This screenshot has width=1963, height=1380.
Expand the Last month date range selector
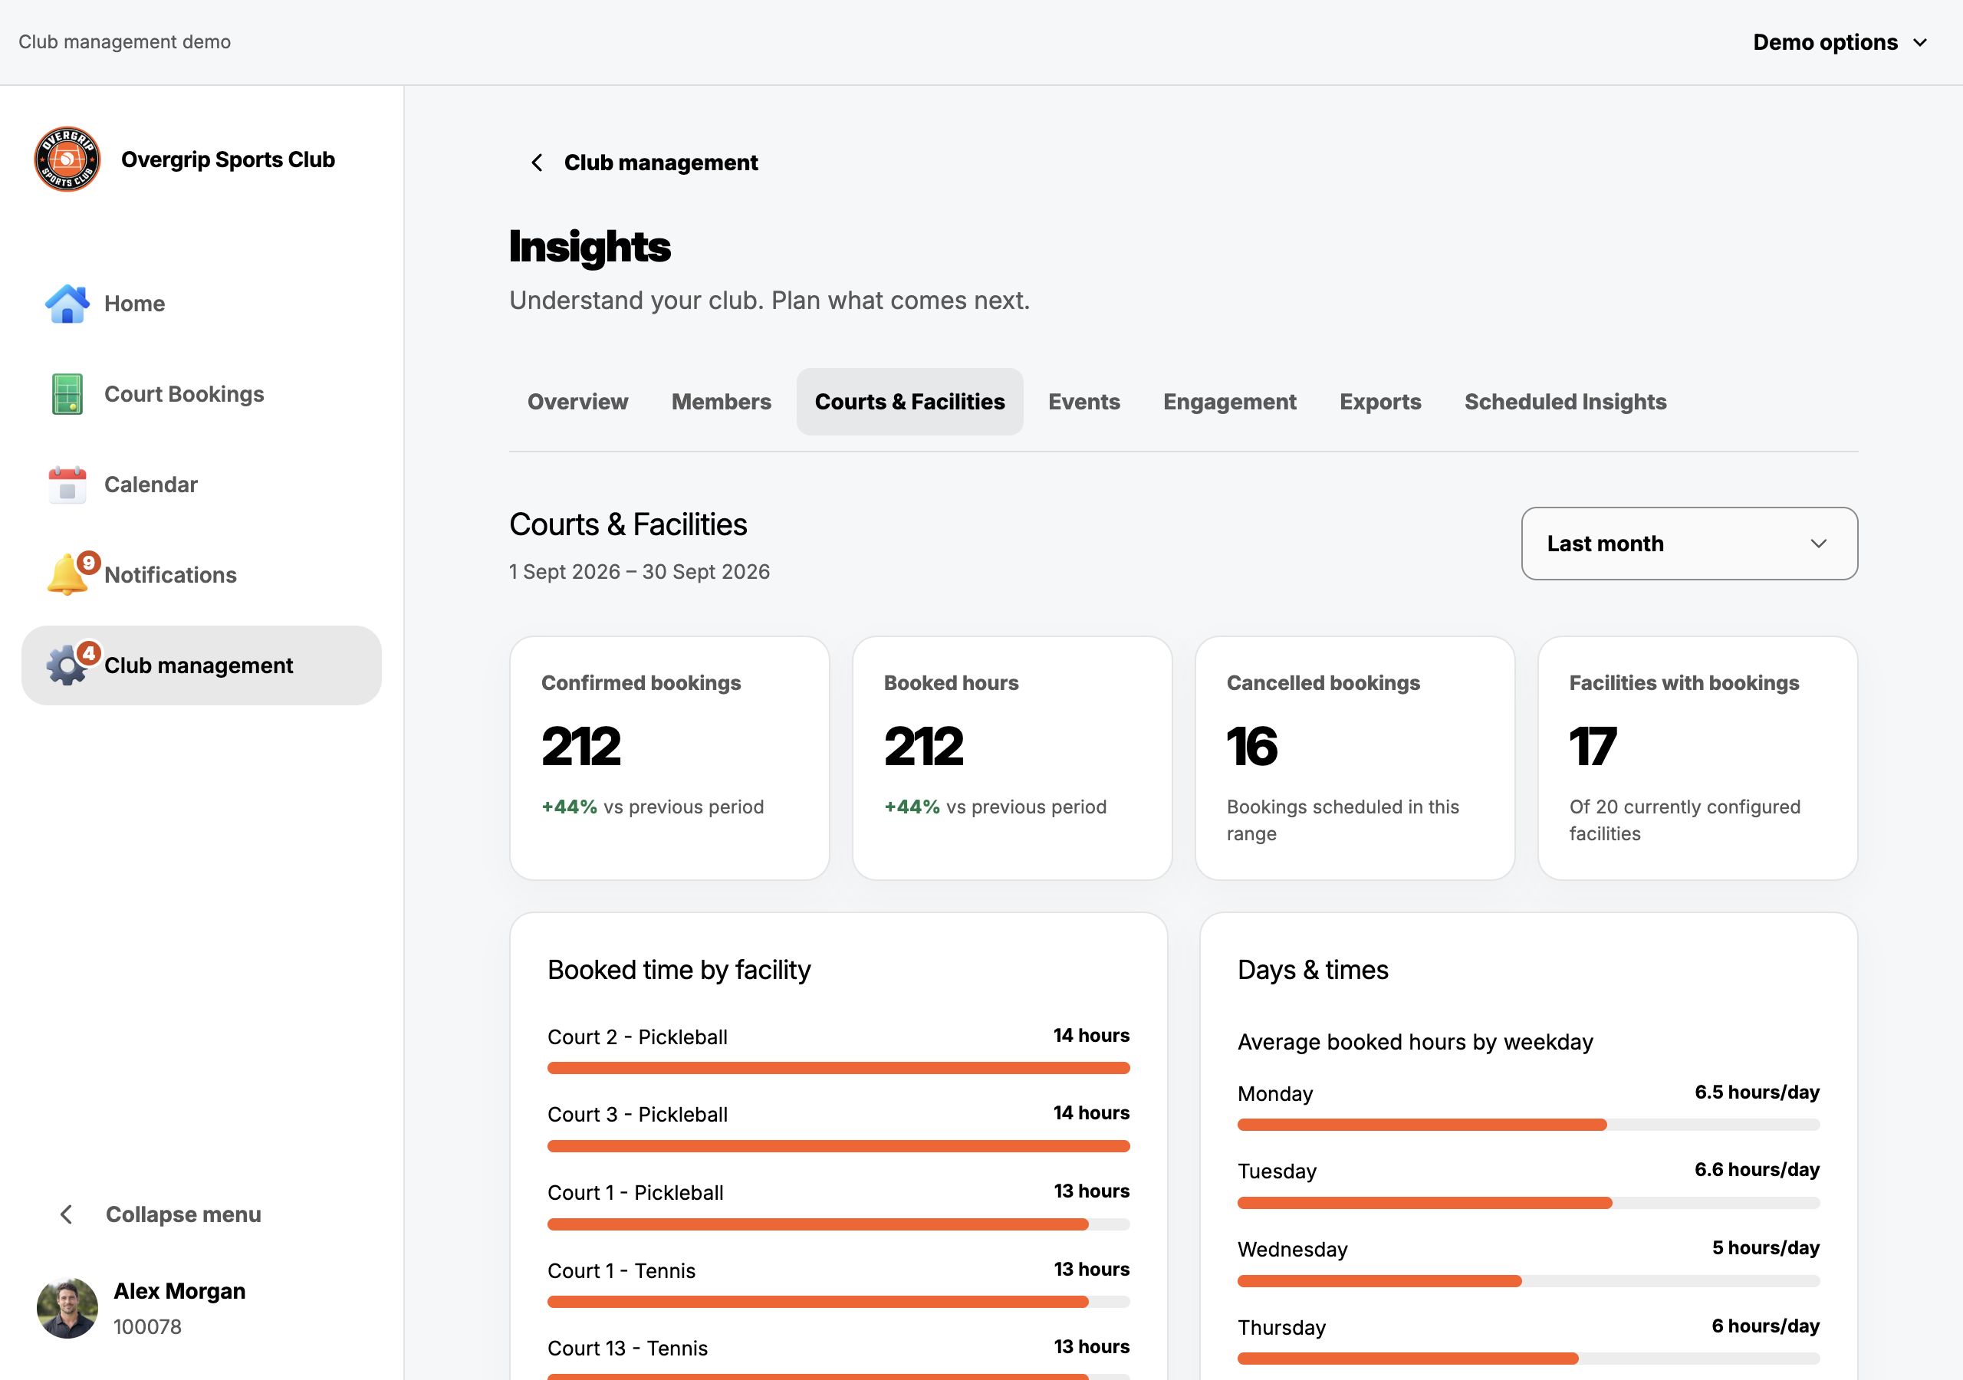click(1689, 544)
